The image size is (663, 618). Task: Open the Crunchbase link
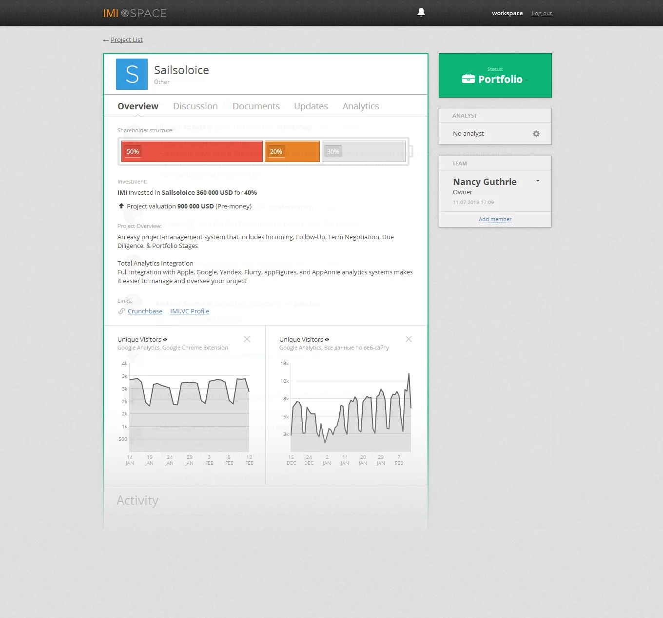[145, 311]
